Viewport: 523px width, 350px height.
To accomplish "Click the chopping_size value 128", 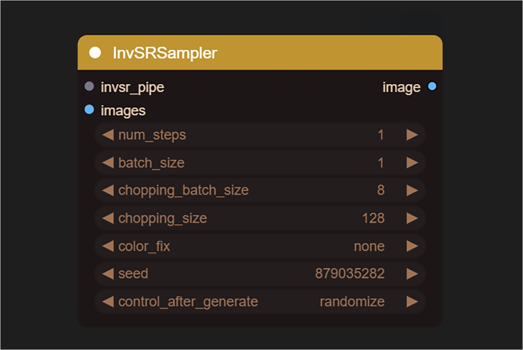I will click(373, 218).
